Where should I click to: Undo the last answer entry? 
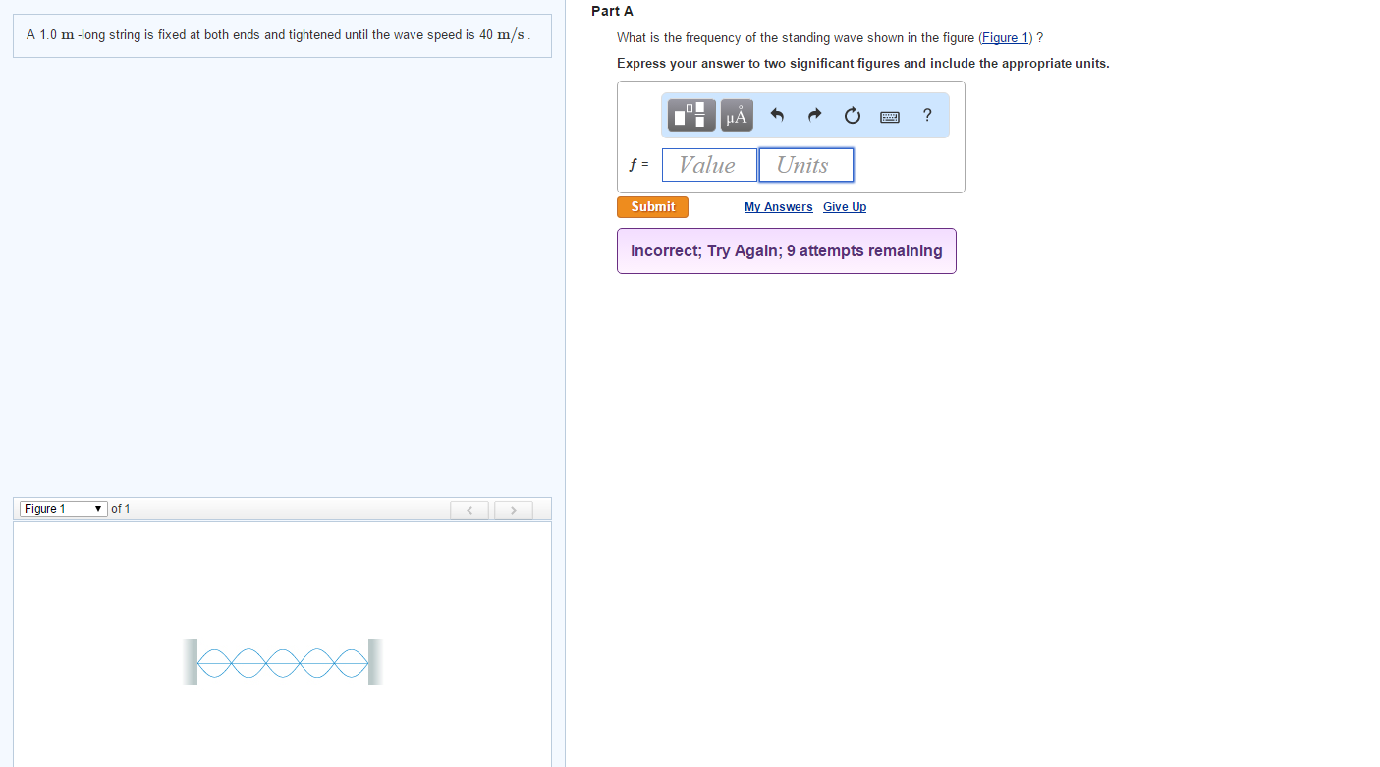coord(776,115)
